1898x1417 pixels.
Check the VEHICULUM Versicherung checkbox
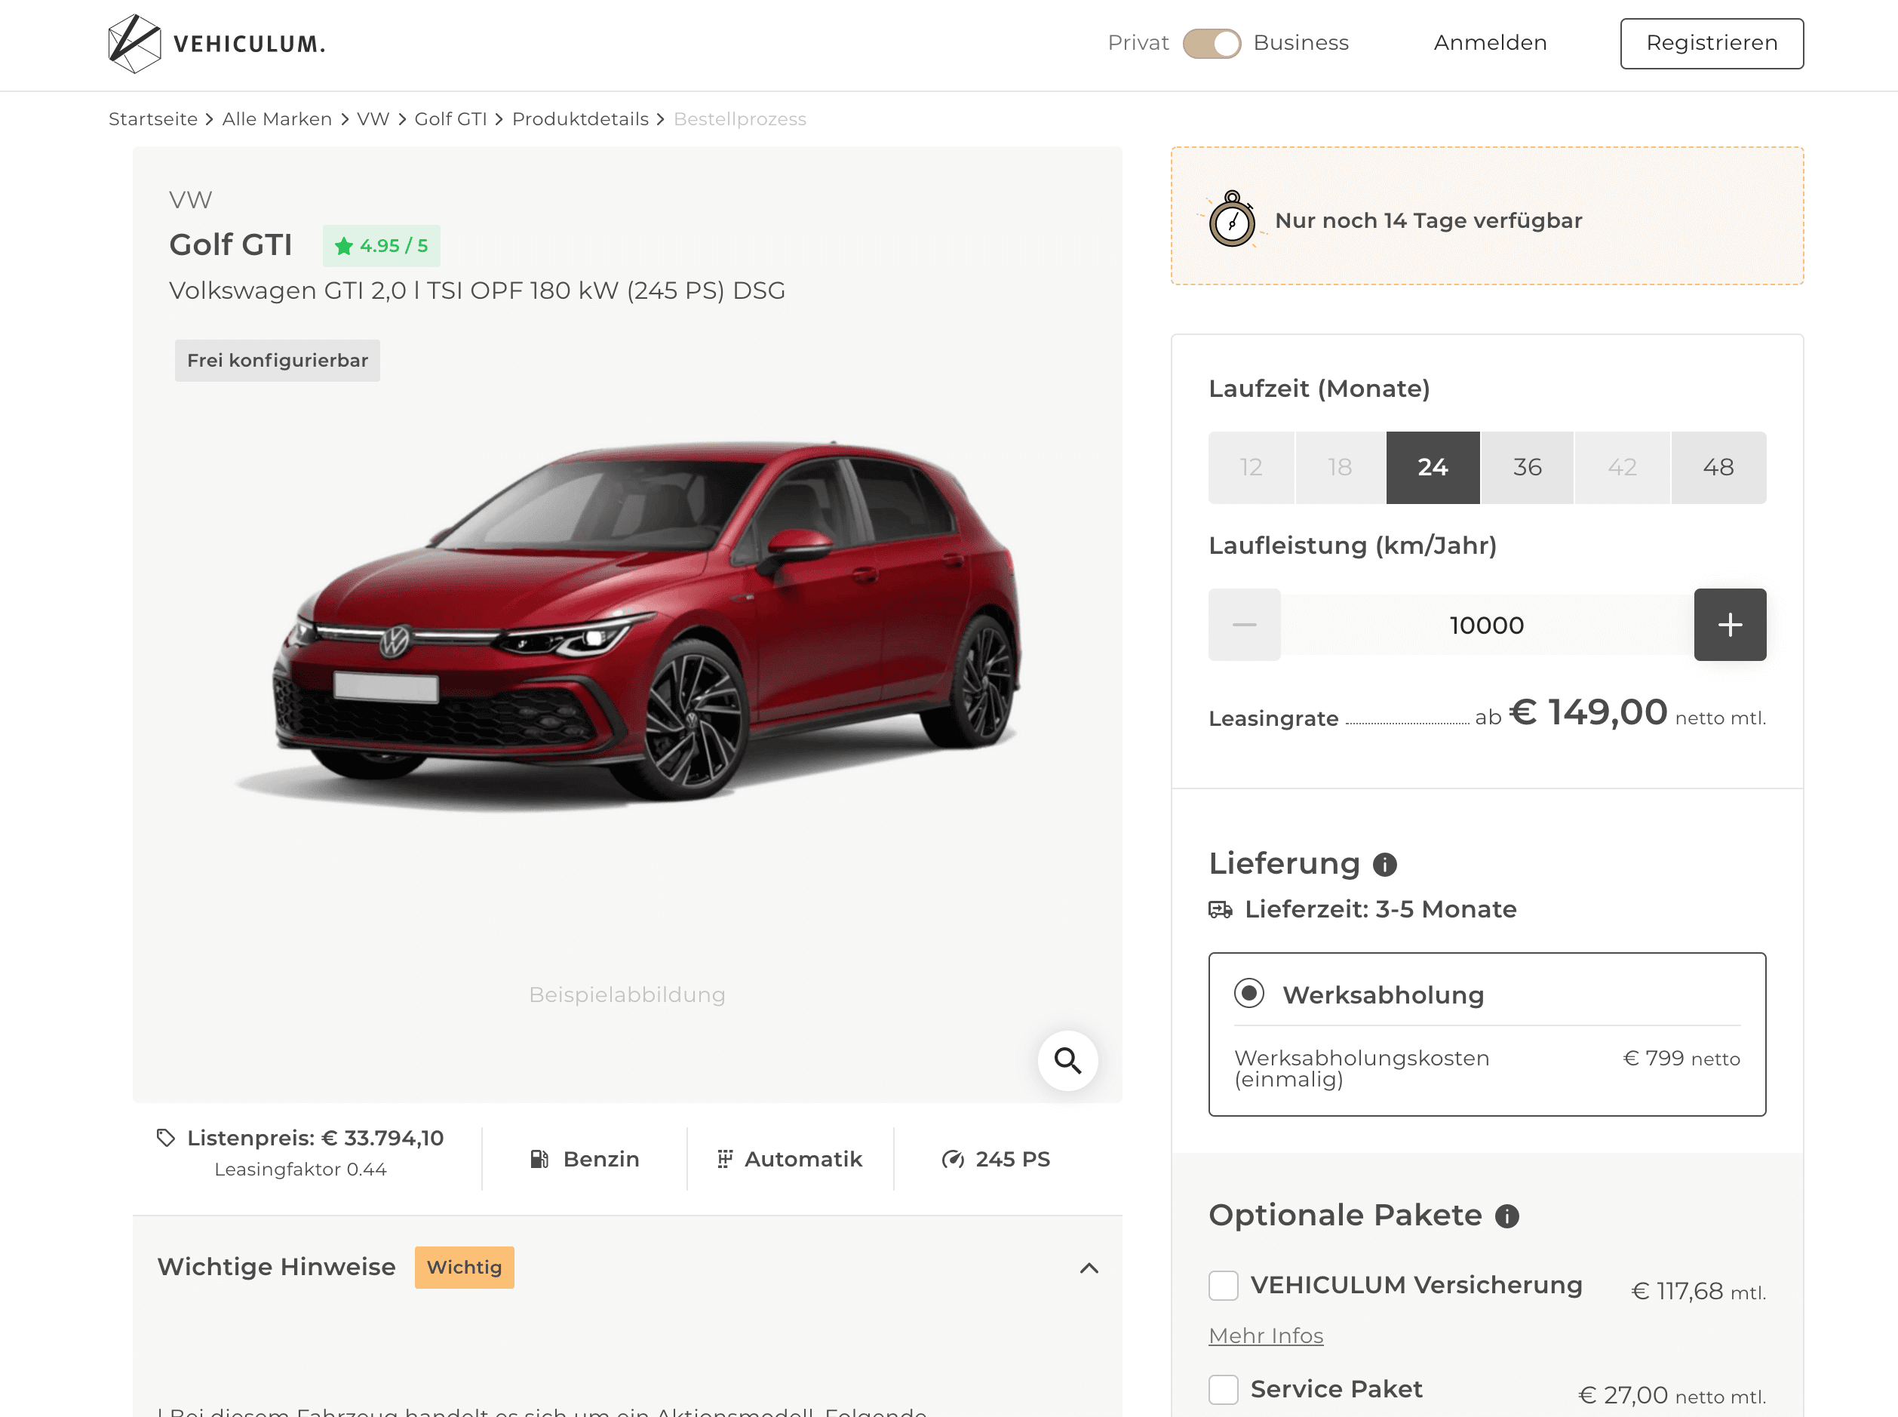coord(1222,1285)
